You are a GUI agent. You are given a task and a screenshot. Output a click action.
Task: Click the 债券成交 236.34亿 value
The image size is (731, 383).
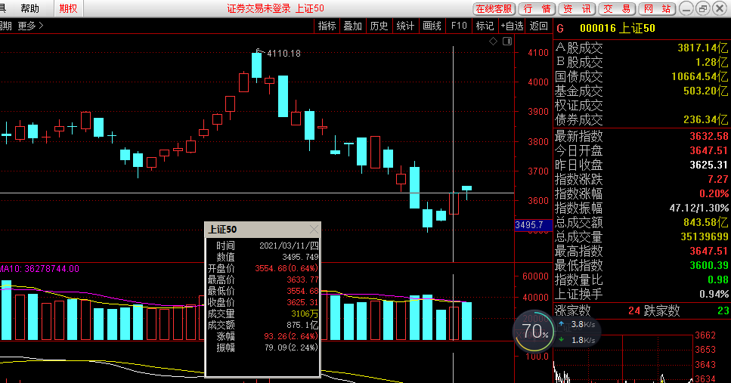pos(706,120)
